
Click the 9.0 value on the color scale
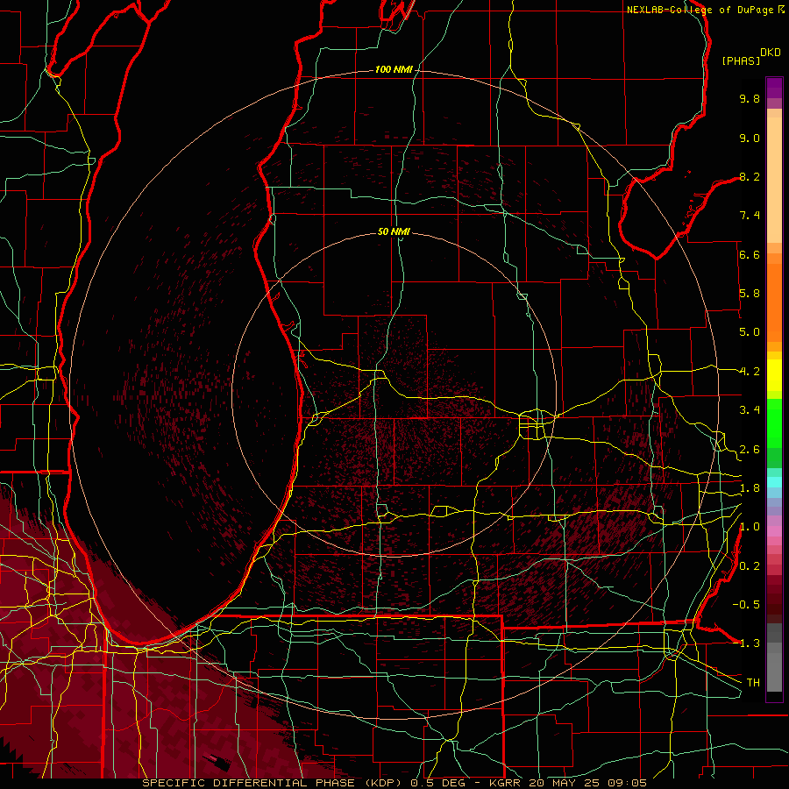click(750, 138)
